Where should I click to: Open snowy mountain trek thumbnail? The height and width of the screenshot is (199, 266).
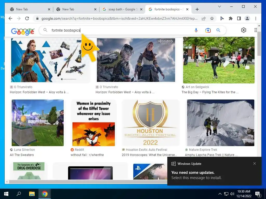click(x=221, y=123)
